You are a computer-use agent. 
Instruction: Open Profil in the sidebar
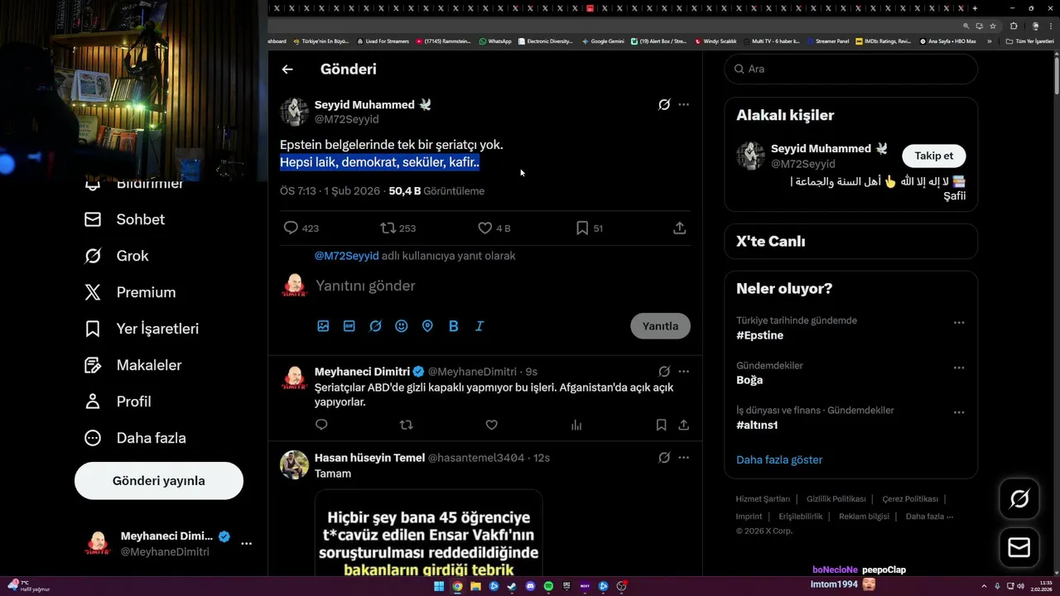[118, 401]
